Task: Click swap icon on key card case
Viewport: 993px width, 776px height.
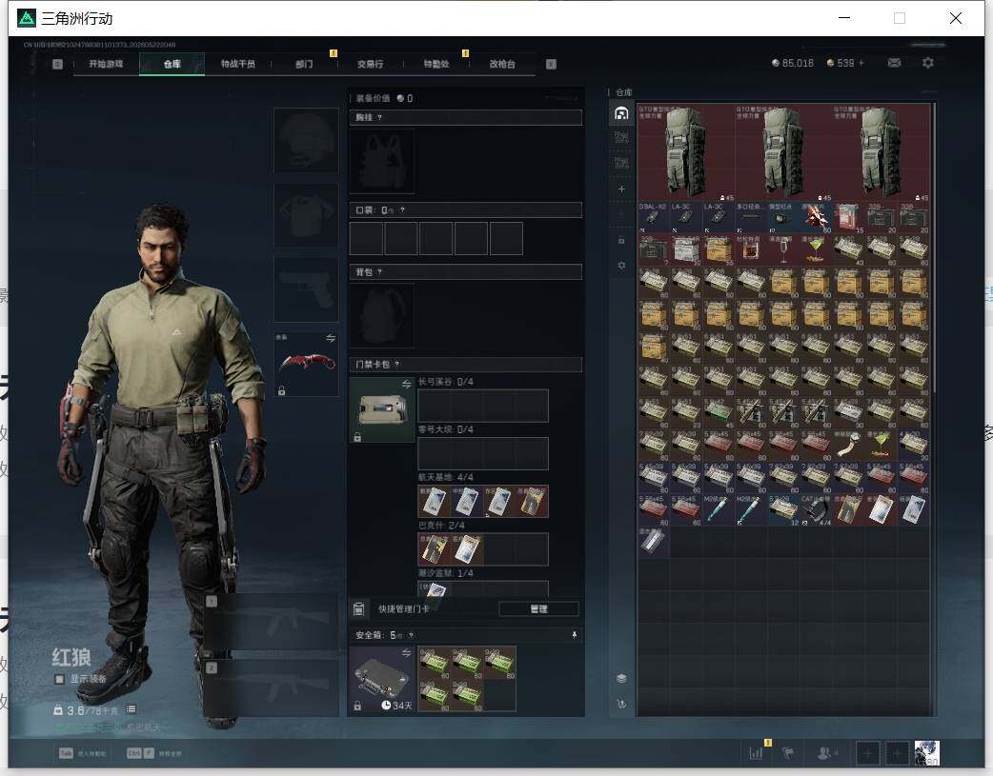Action: [x=407, y=385]
